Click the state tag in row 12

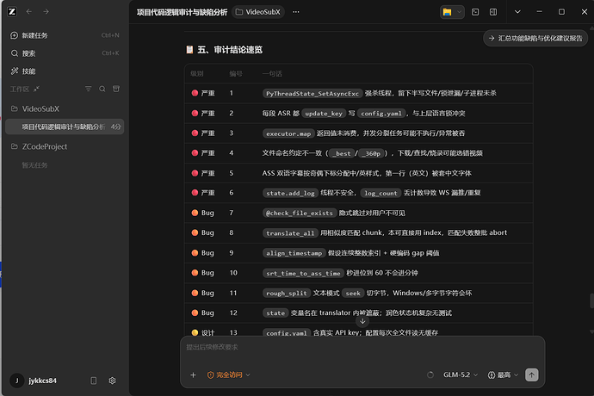275,313
